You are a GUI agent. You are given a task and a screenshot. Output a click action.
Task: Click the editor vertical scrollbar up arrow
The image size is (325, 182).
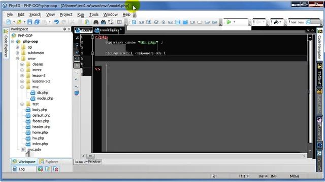[310, 37]
